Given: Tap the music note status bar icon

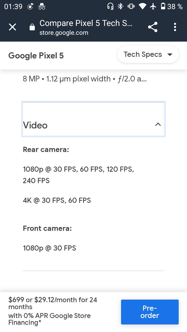Looking at the screenshot, I should coord(30,6).
